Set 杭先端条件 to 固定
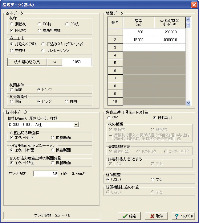Image resolution: width=199 pixels, height=223 pixels. pyautogui.click(x=12, y=101)
